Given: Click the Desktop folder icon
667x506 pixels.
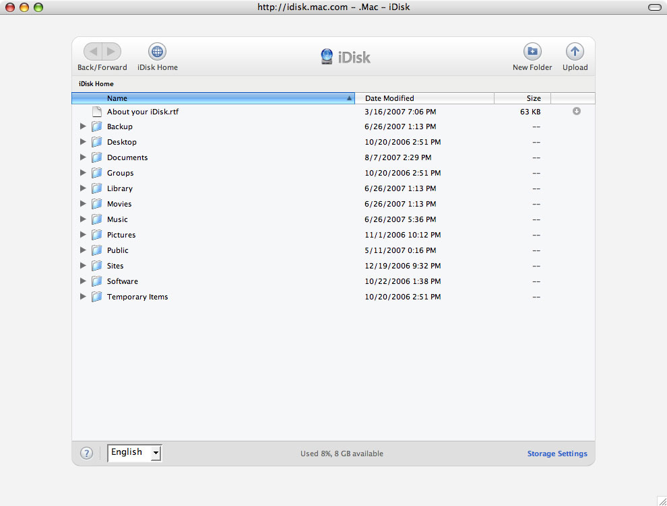Looking at the screenshot, I should pos(97,142).
